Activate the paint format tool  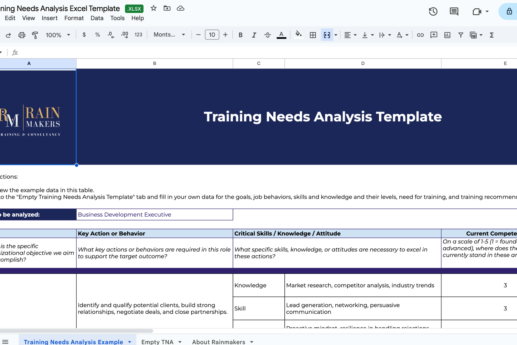pyautogui.click(x=35, y=35)
